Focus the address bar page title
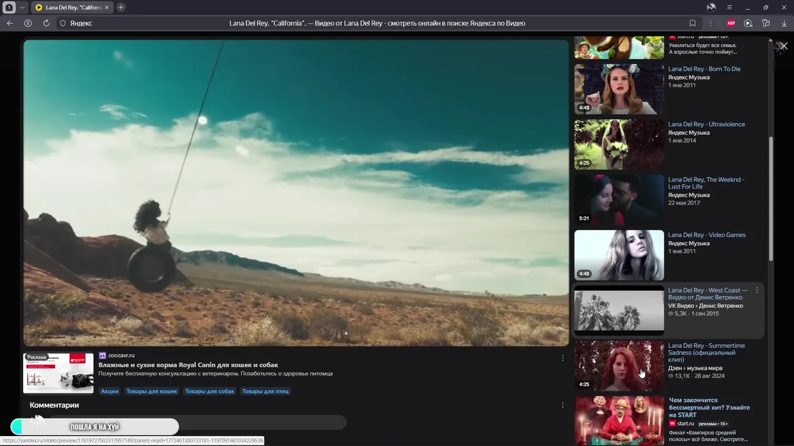Image resolution: width=794 pixels, height=446 pixels. coord(377,23)
